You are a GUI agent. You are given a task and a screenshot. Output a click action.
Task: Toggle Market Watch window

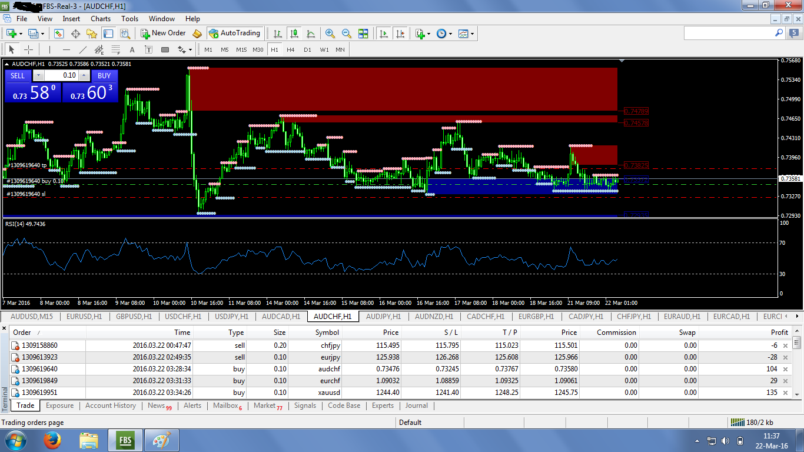tap(59, 34)
